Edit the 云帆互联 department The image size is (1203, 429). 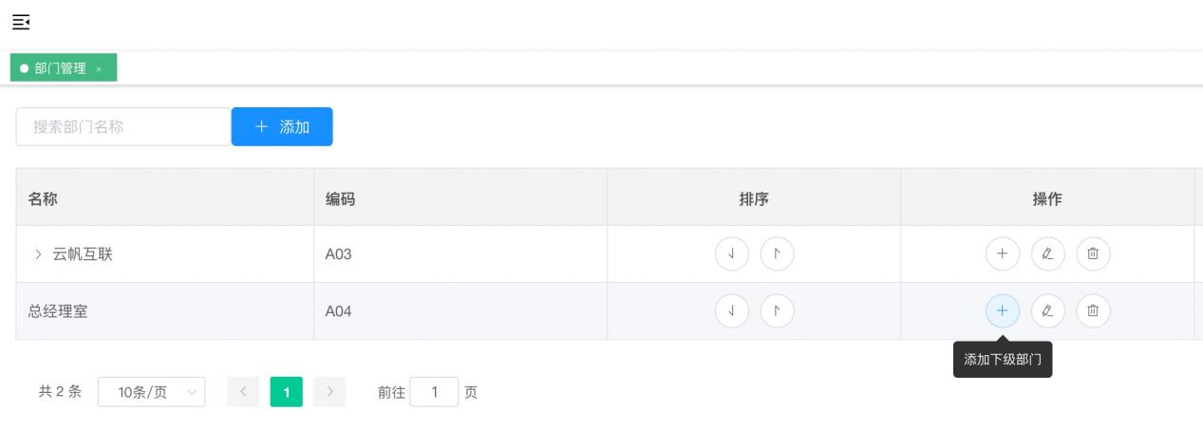(x=1048, y=253)
